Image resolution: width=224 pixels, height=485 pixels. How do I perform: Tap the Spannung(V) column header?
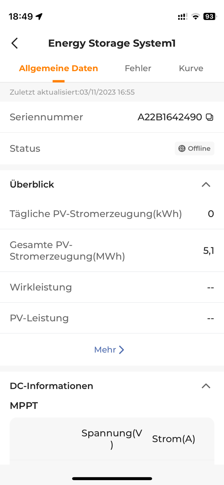112,439
